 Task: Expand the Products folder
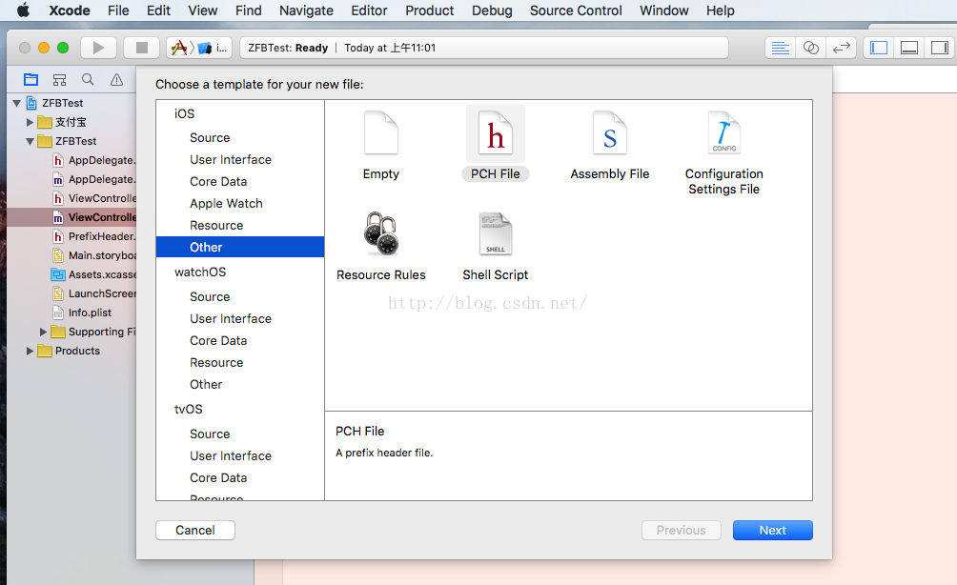click(x=30, y=351)
